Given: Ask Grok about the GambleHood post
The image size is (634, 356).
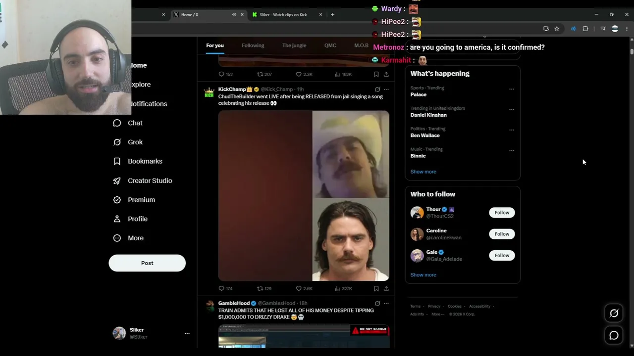Looking at the screenshot, I should [x=377, y=303].
